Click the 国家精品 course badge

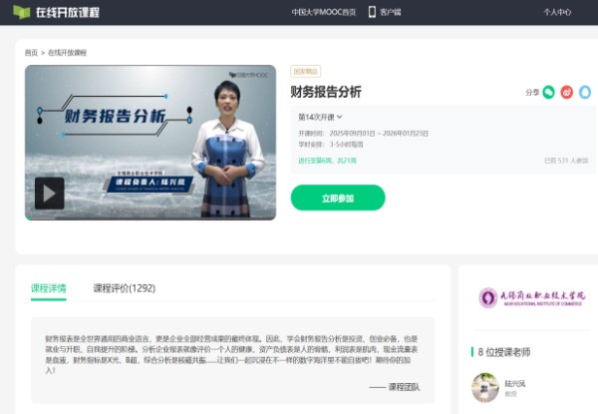(304, 72)
